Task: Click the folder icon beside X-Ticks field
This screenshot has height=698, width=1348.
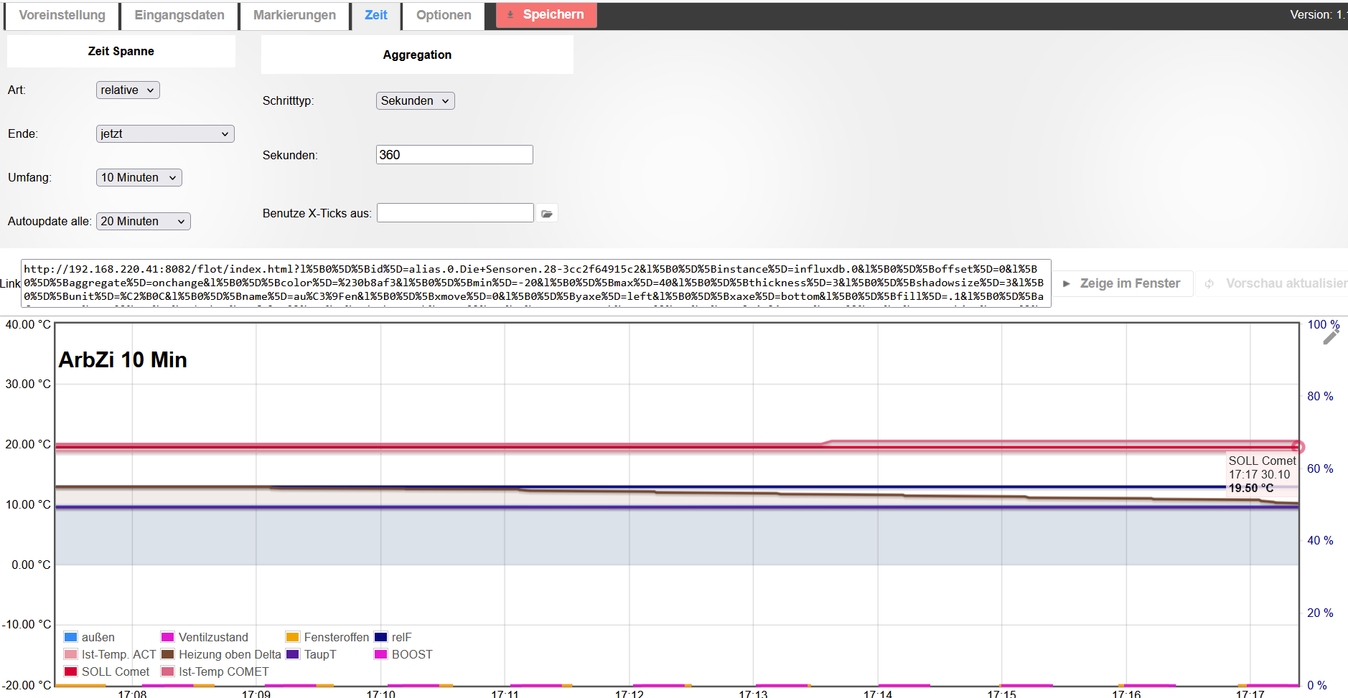Action: coord(547,214)
